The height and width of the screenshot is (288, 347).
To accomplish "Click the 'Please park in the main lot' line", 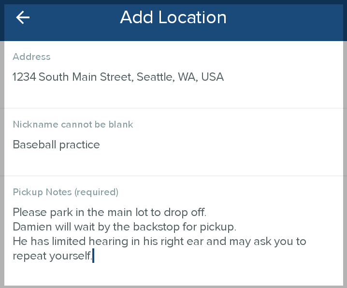I will [x=109, y=212].
